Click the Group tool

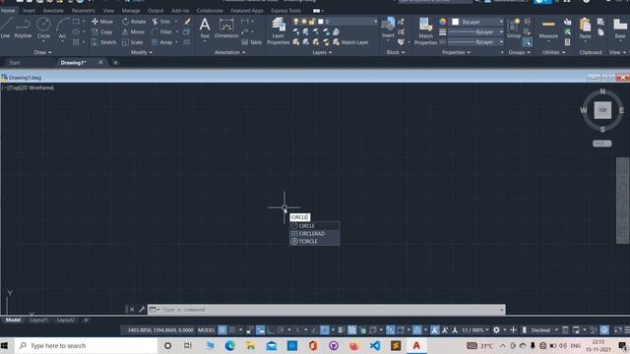[514, 29]
